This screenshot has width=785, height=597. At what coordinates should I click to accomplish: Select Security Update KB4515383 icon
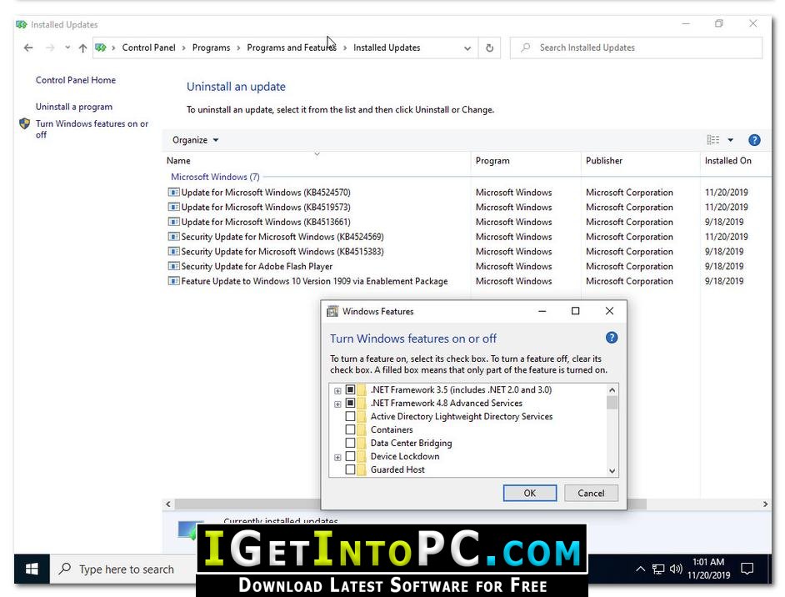[173, 252]
